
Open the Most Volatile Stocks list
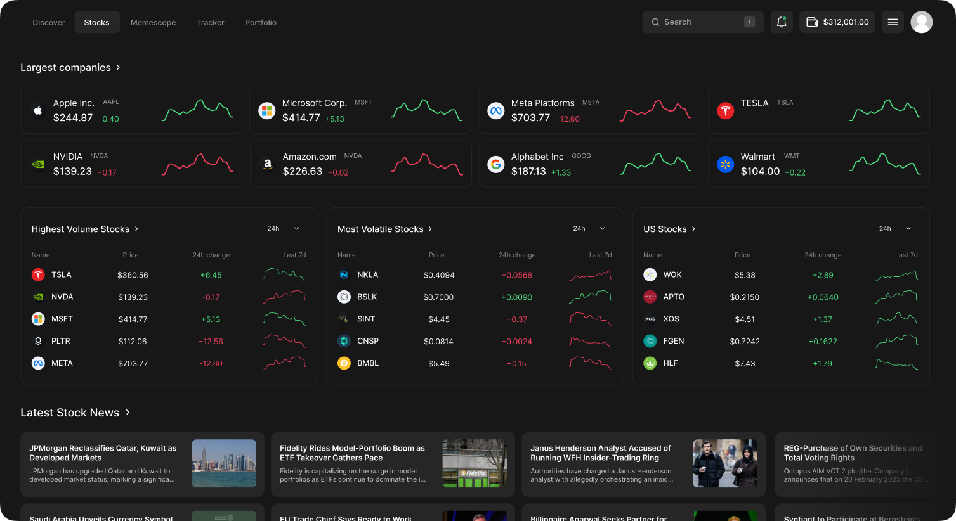point(385,229)
